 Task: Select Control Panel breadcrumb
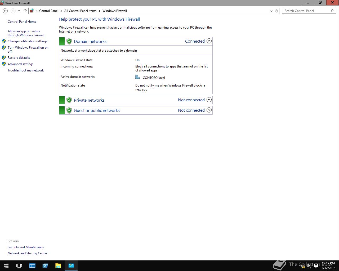coord(49,11)
